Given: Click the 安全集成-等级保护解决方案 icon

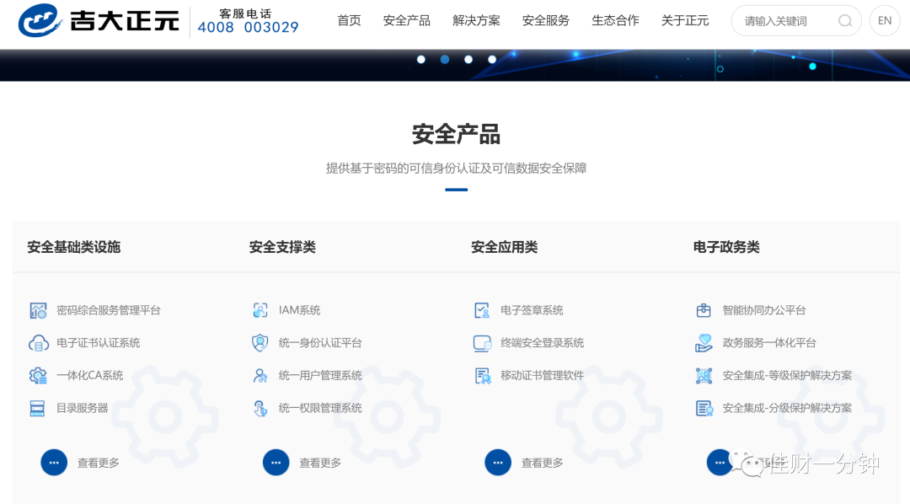Looking at the screenshot, I should tap(704, 376).
